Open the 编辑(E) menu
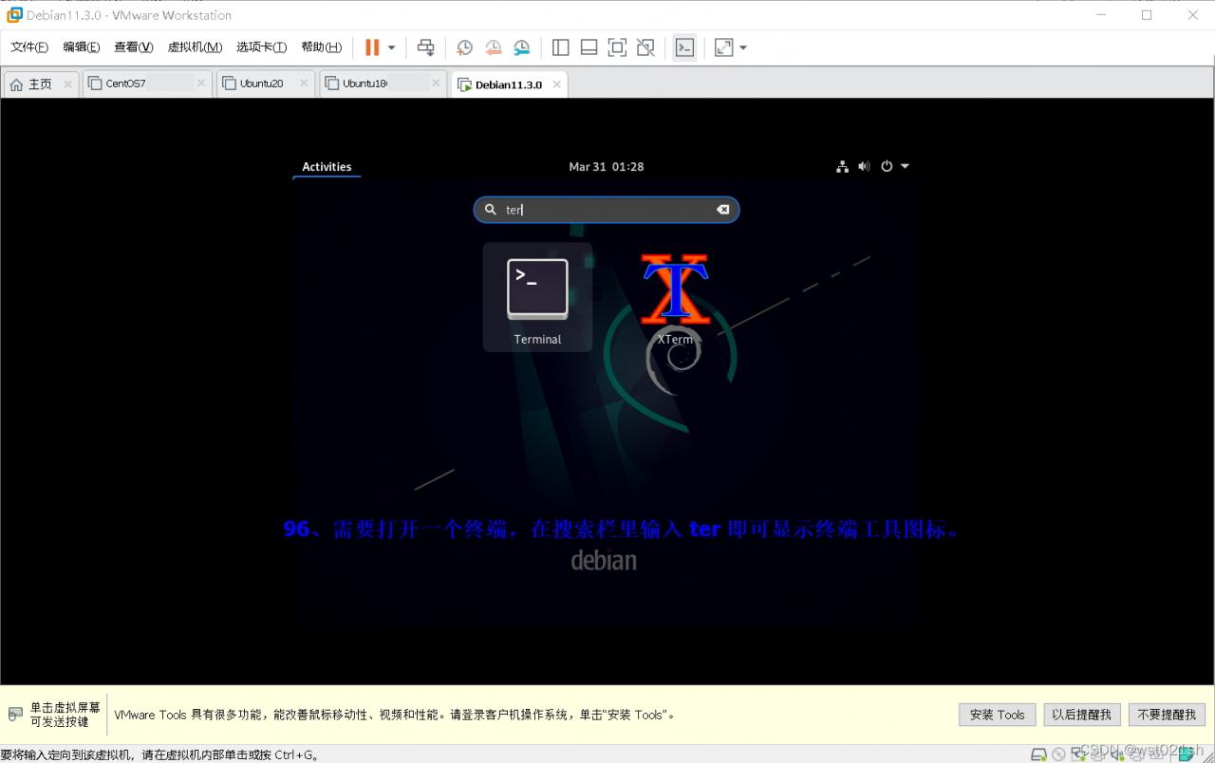Screen dimensions: 1215x763 [82, 47]
